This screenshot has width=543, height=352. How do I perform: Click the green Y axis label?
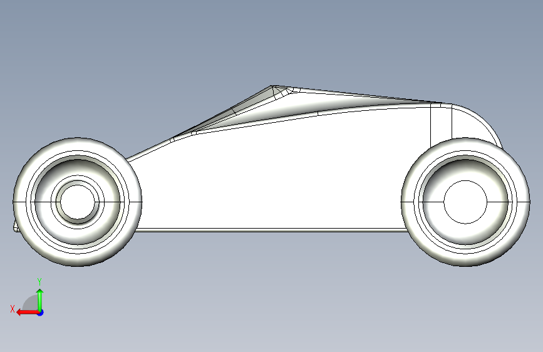tap(39, 282)
